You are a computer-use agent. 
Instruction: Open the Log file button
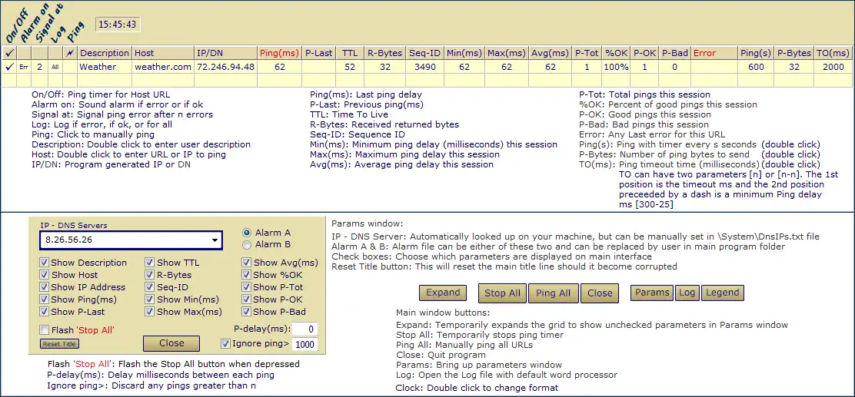(x=687, y=293)
